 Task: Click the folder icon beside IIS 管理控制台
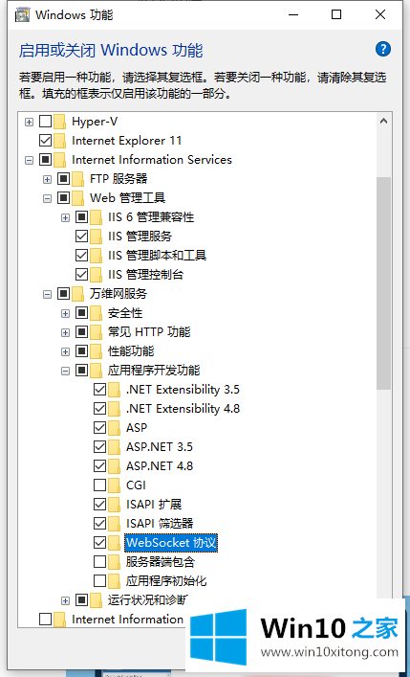tap(96, 274)
